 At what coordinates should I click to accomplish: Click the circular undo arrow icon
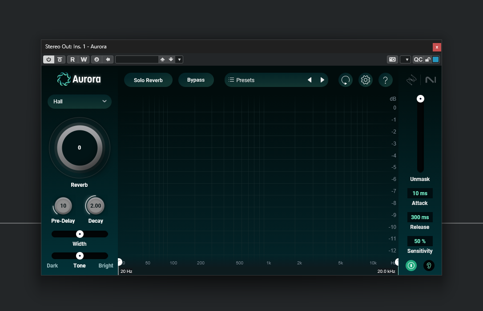[346, 80]
